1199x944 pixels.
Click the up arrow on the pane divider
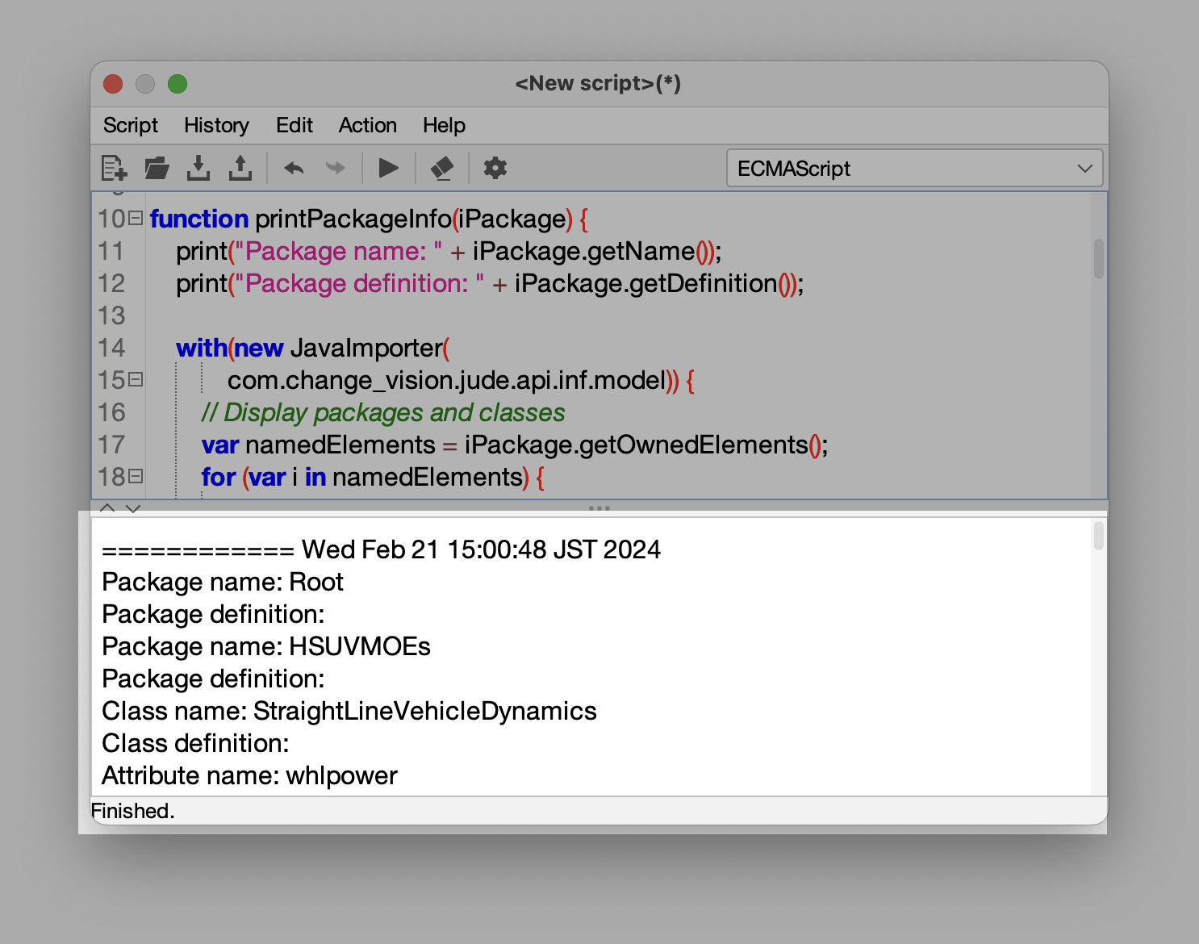coord(107,508)
